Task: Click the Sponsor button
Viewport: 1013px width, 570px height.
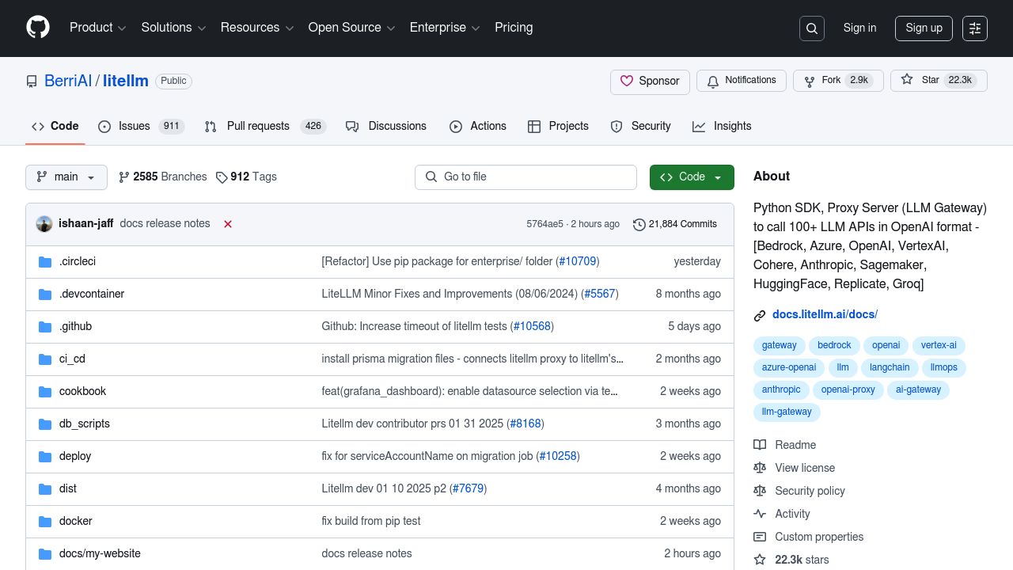Action: (x=650, y=82)
